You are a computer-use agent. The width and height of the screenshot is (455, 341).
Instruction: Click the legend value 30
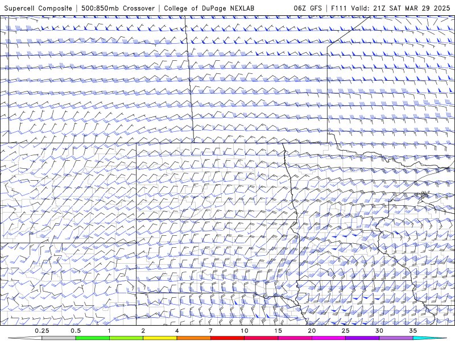pos(379,331)
